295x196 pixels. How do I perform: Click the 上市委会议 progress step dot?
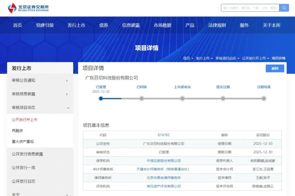coord(182,98)
